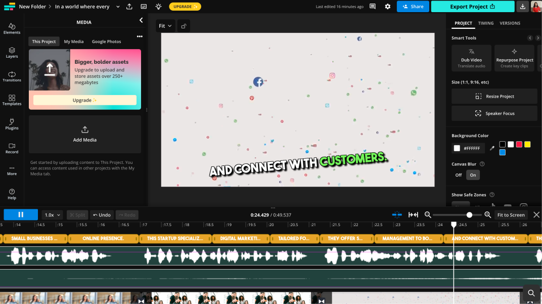Viewport: 542px width, 304px height.
Task: Zoom out the timeline
Action: [x=428, y=215]
